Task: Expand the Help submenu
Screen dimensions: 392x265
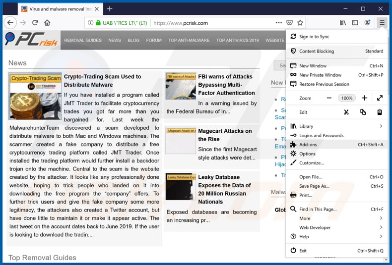Action: 337,237
